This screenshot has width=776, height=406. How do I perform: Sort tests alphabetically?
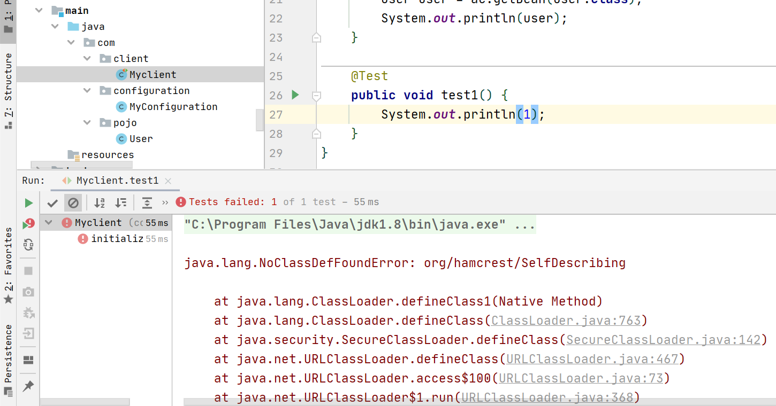tap(100, 202)
